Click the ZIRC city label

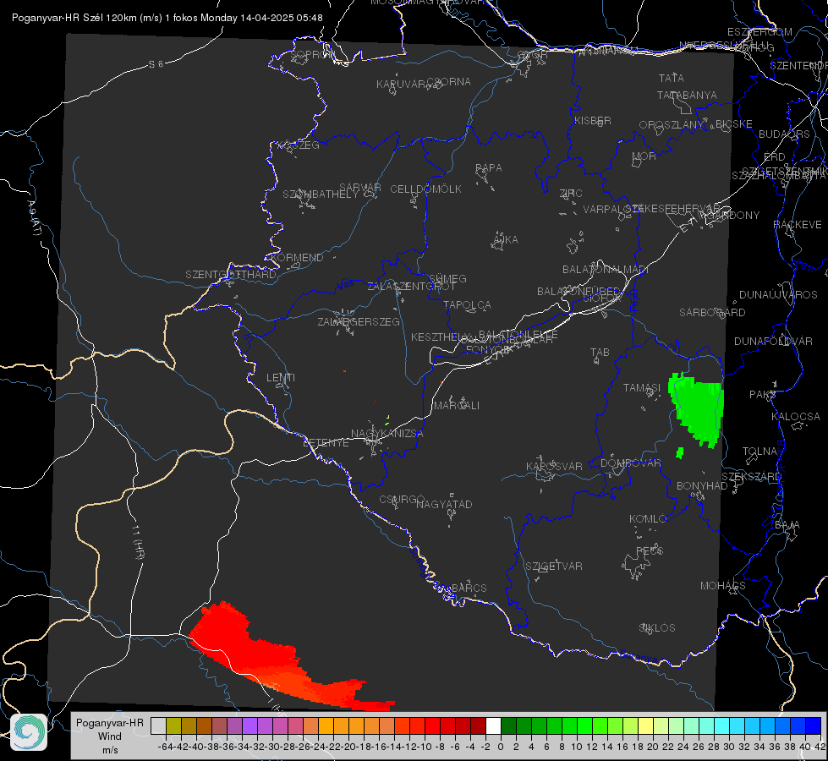571,194
